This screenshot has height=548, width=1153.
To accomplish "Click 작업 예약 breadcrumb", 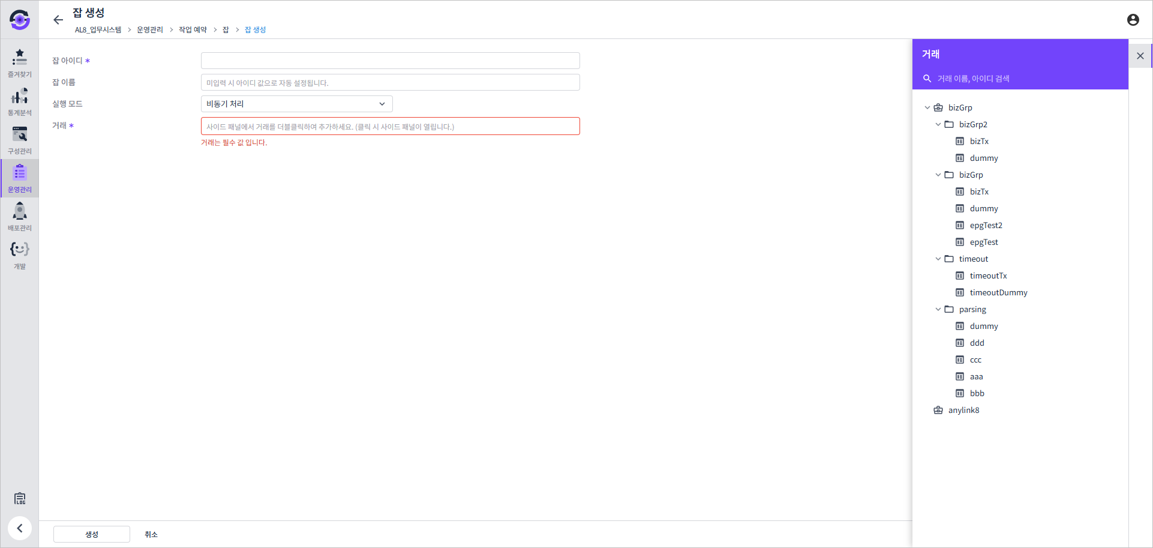I will [193, 29].
